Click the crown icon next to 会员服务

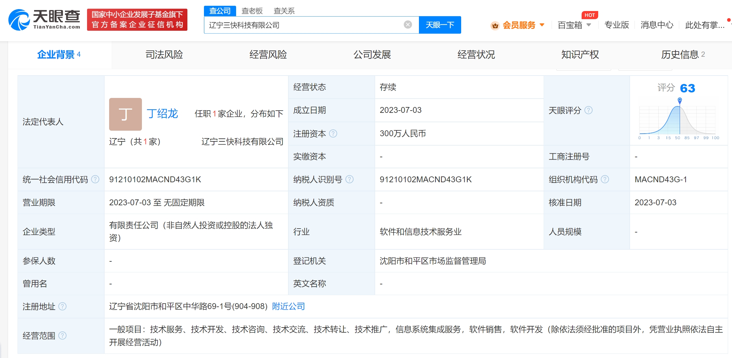(x=495, y=25)
